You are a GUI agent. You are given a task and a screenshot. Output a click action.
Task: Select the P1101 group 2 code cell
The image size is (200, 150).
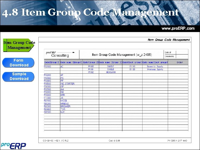(91, 69)
